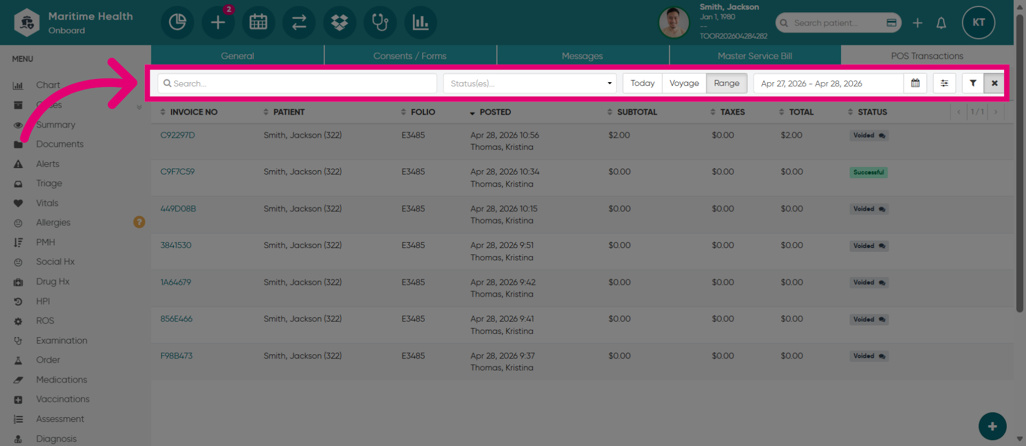Open the calendar icon in top bar
The image size is (1026, 446).
[259, 22]
